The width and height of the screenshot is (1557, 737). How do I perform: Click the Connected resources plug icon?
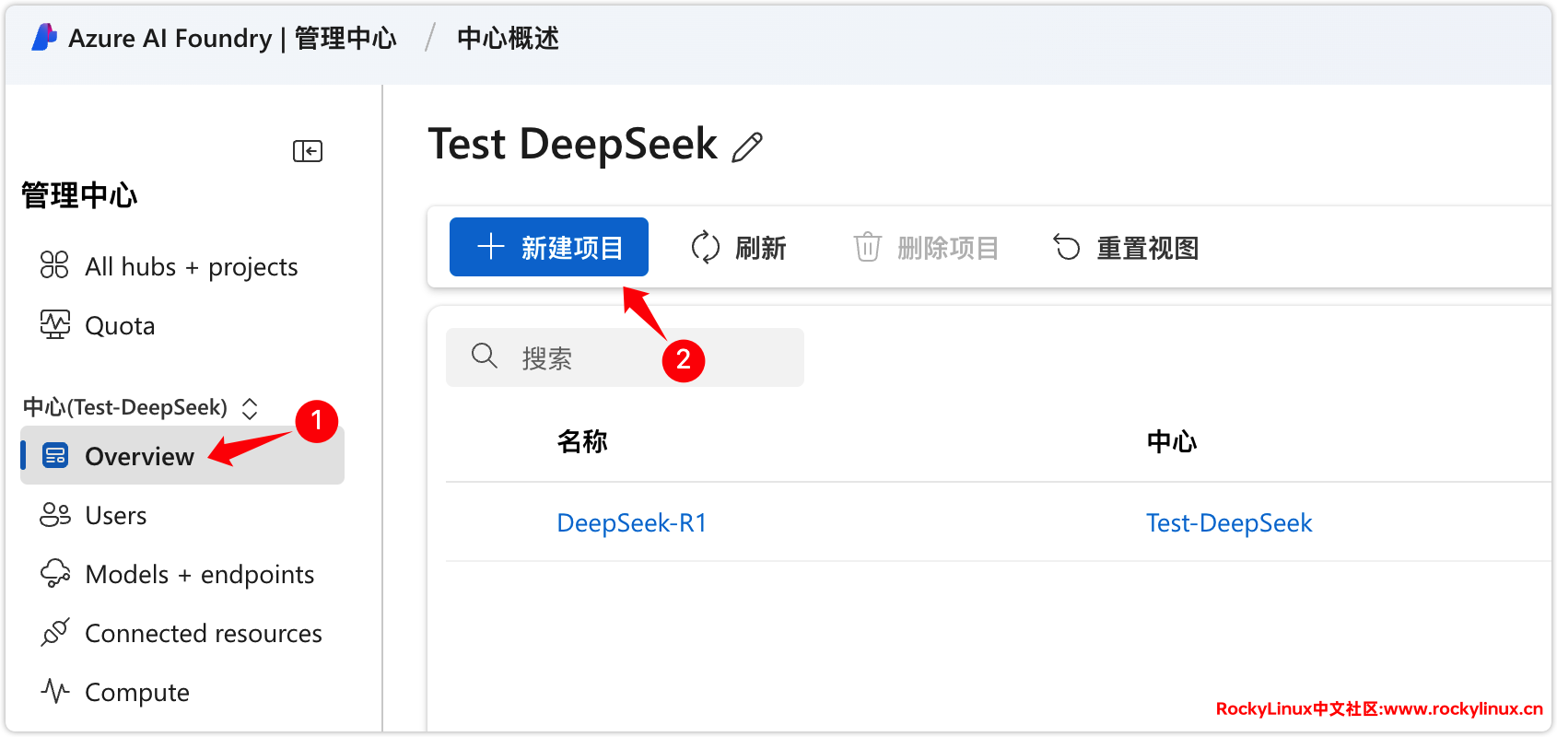tap(54, 633)
